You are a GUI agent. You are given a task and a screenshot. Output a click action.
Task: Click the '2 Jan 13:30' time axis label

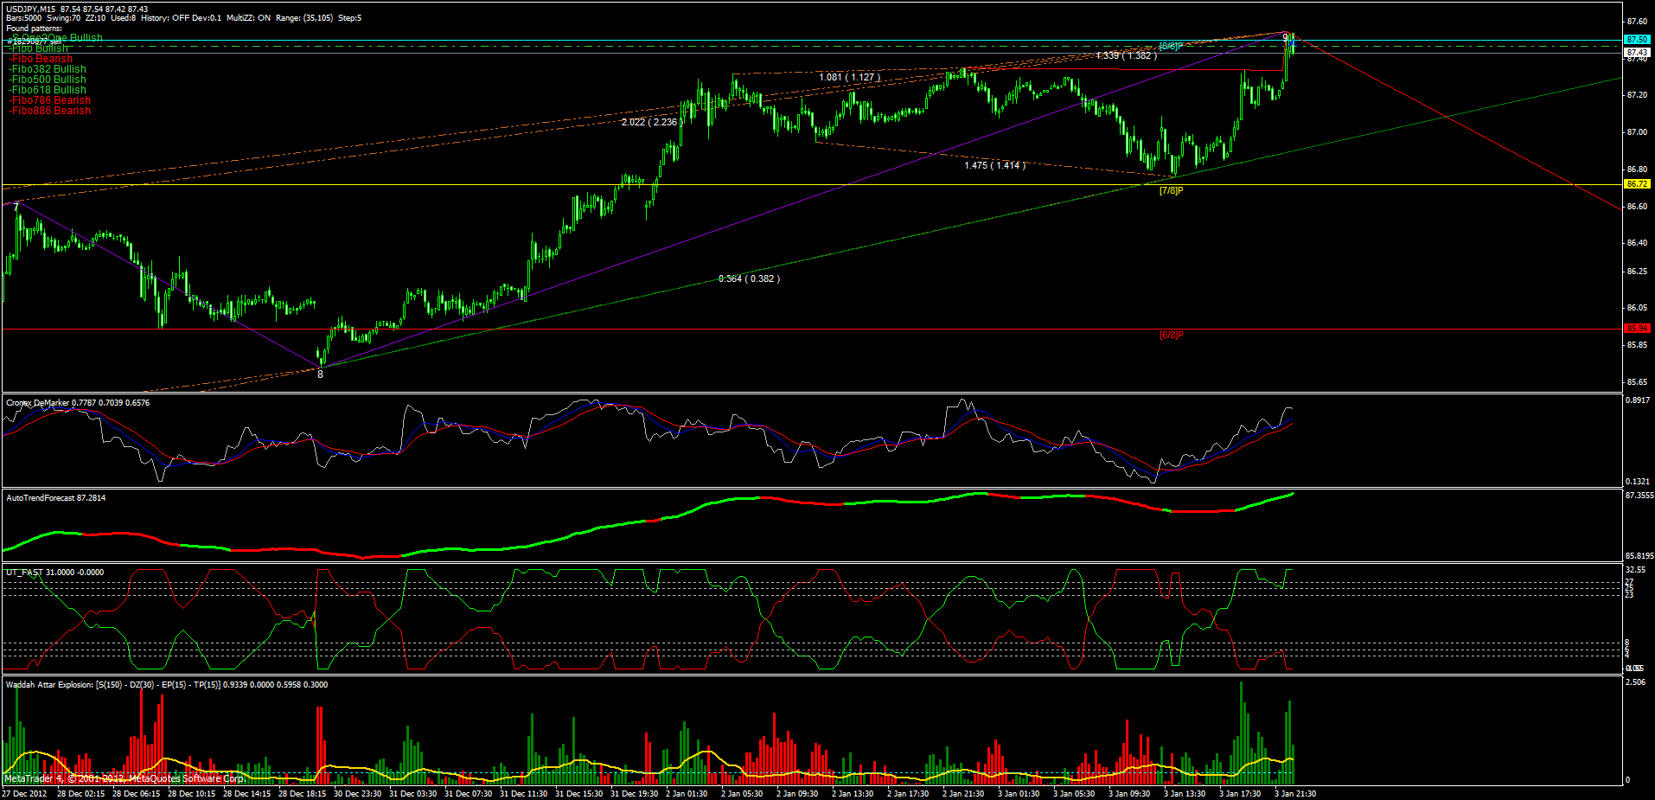click(853, 794)
